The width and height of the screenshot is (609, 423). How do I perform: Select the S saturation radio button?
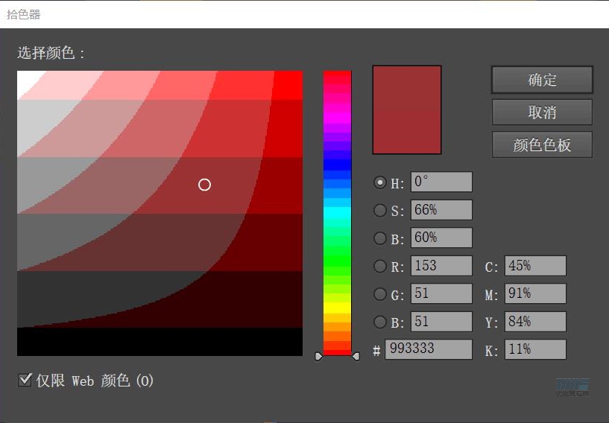click(x=380, y=211)
